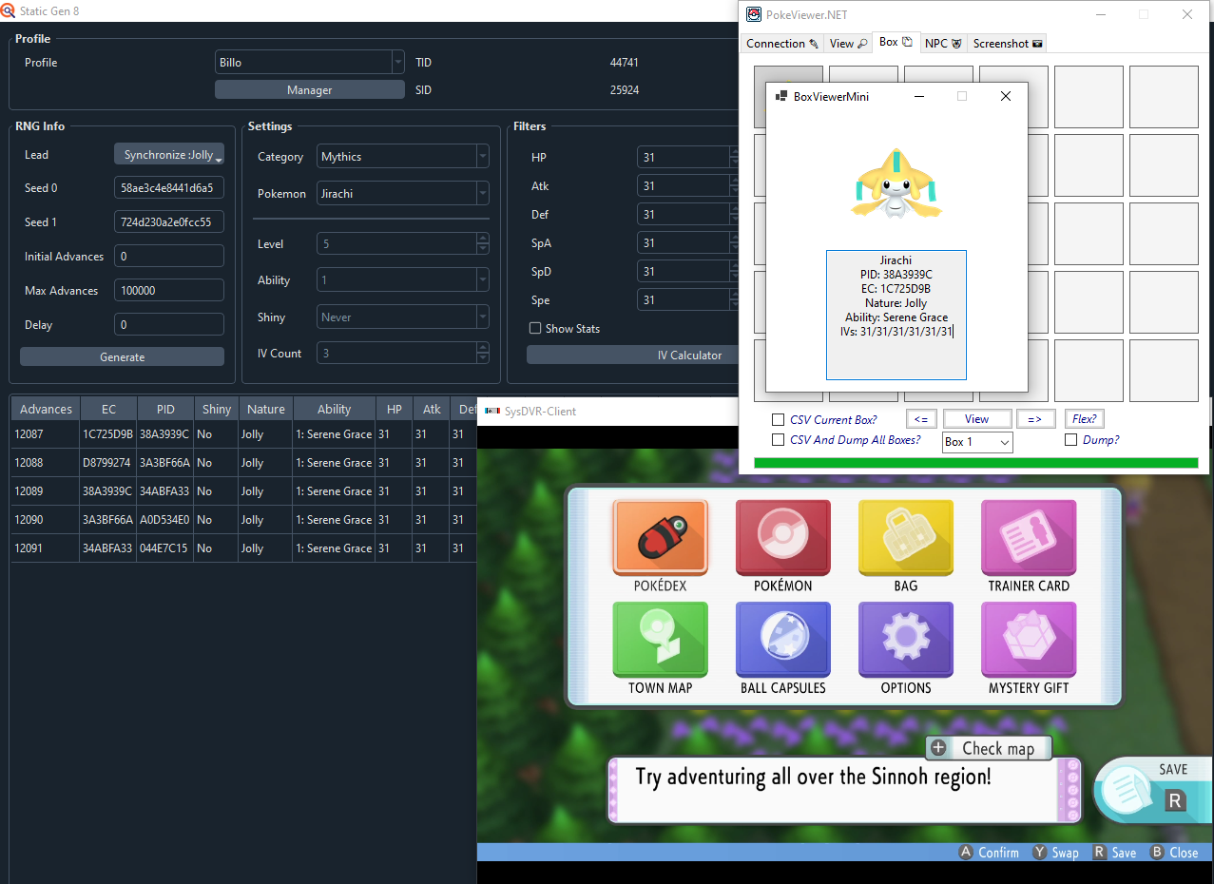Open the Trainer Card icon

tap(1029, 537)
